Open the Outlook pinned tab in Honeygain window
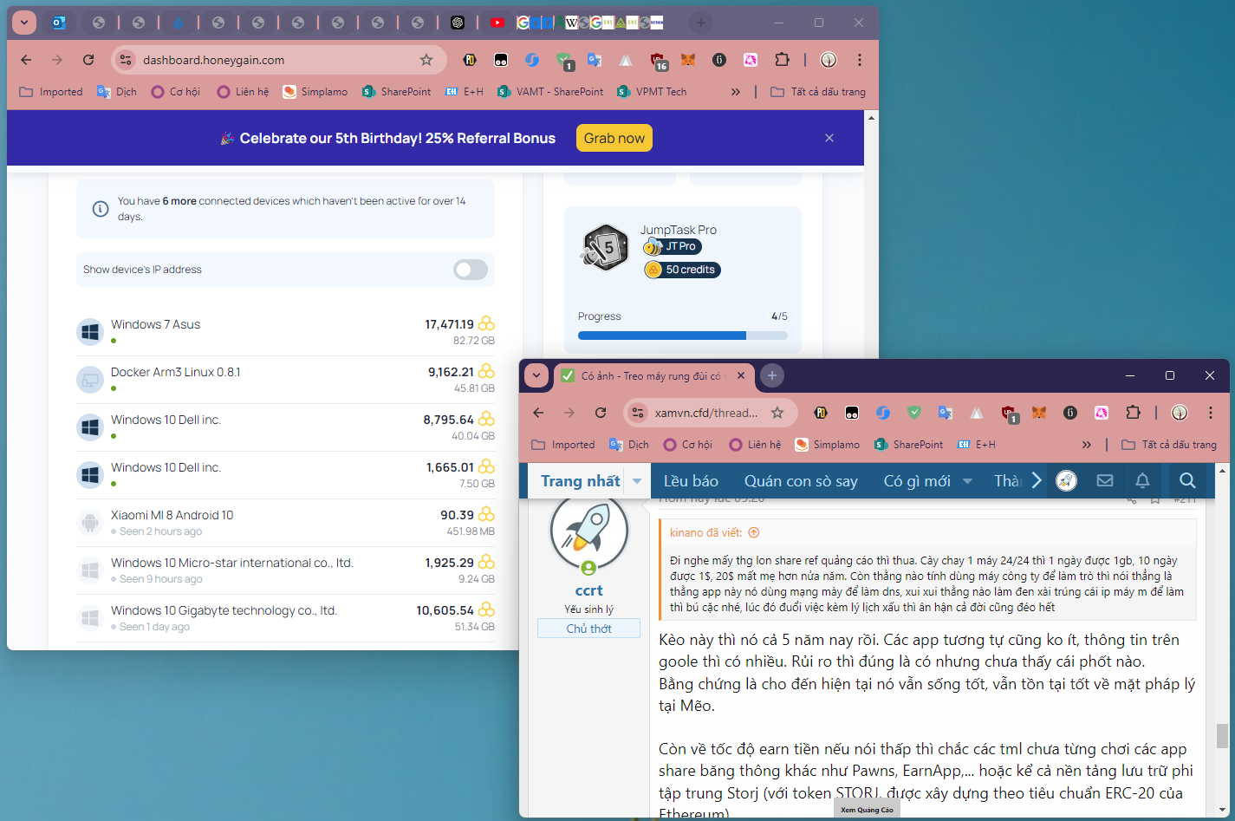This screenshot has width=1235, height=821. [59, 23]
